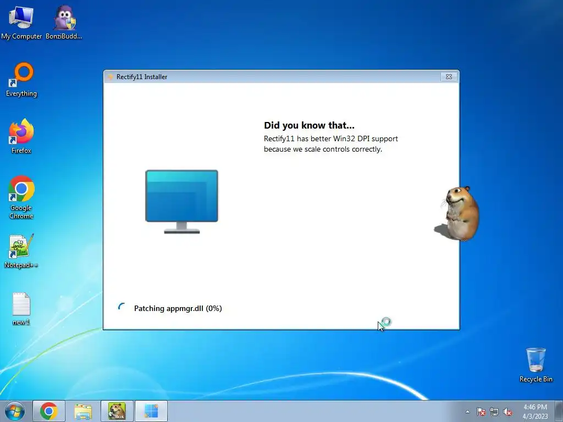Click the 'Patching appmgr.dll (0%)' status text
The width and height of the screenshot is (563, 422).
click(x=178, y=308)
